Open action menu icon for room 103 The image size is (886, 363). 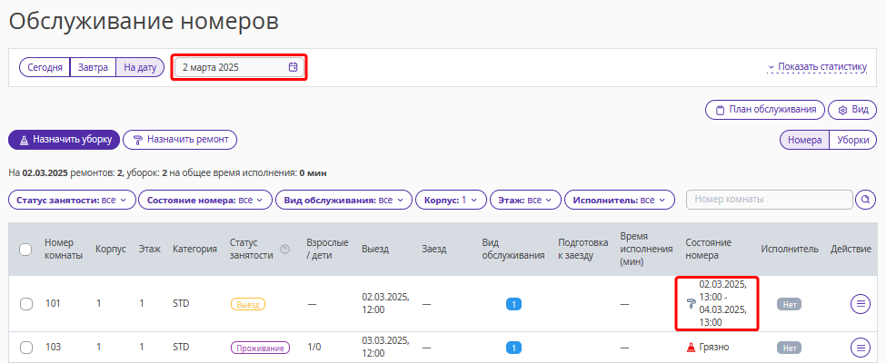point(861,348)
